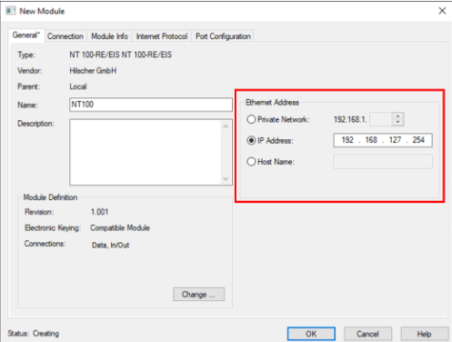The image size is (452, 342).
Task: Click the first IP octet 192
Action: click(x=347, y=140)
